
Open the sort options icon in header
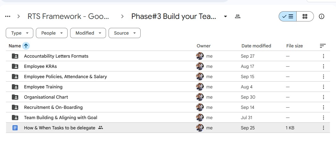[x=323, y=46]
